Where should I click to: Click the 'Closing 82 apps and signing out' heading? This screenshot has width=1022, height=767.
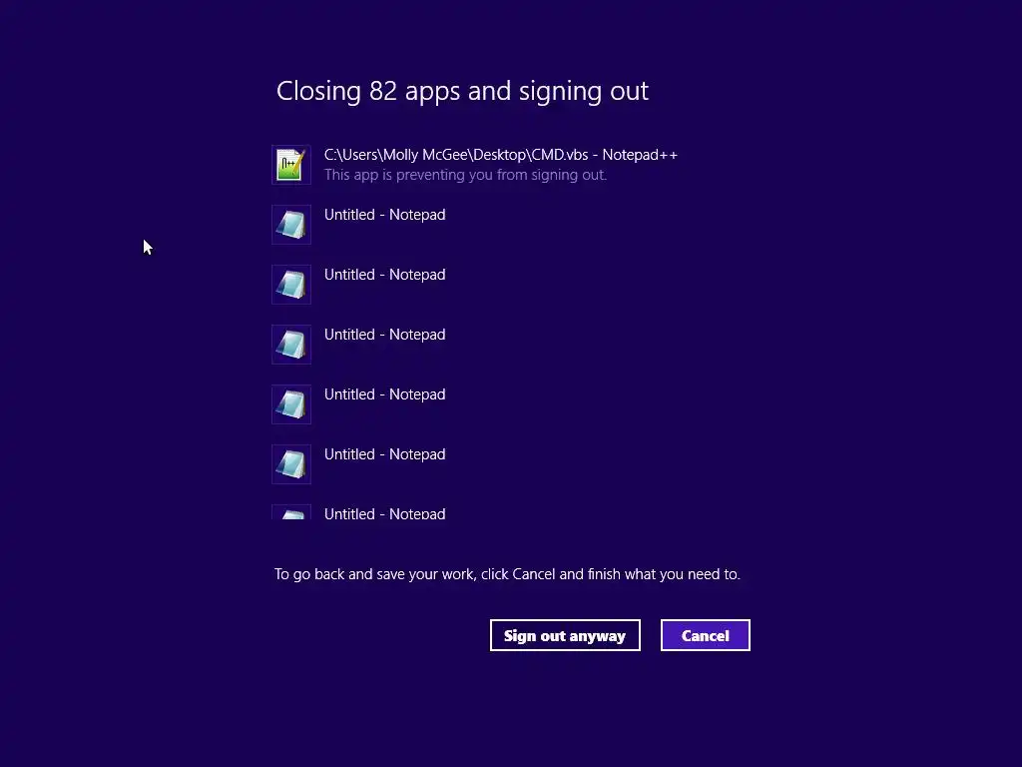click(462, 91)
